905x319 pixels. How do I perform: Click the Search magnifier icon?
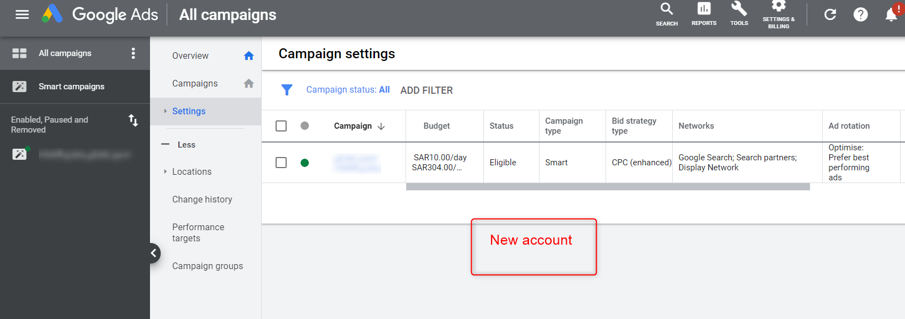(667, 9)
